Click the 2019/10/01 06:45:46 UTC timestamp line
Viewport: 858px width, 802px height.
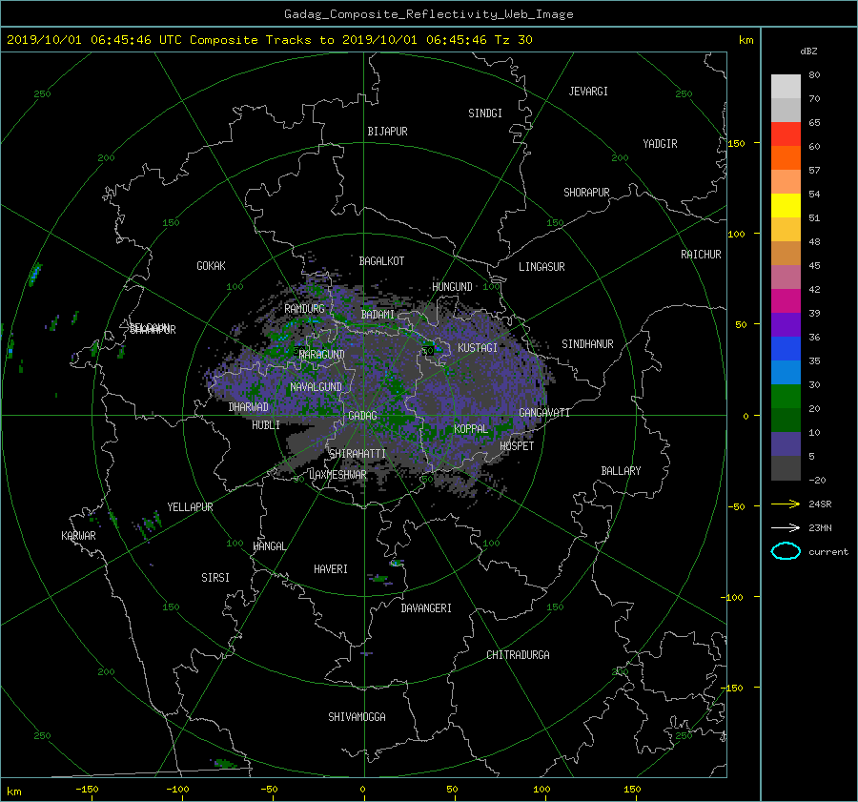pyautogui.click(x=269, y=40)
